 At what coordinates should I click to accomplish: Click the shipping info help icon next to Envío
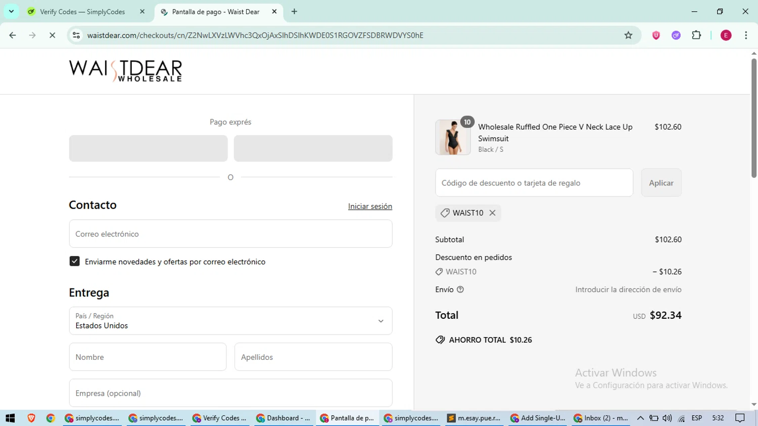(460, 290)
